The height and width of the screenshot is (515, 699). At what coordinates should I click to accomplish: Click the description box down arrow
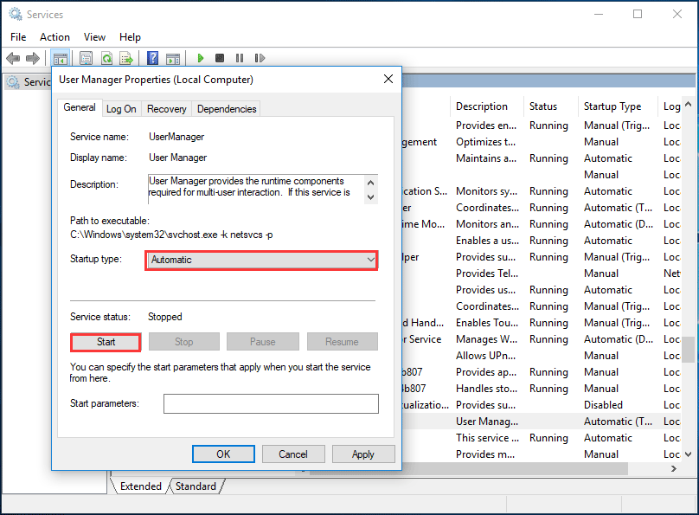tap(370, 197)
